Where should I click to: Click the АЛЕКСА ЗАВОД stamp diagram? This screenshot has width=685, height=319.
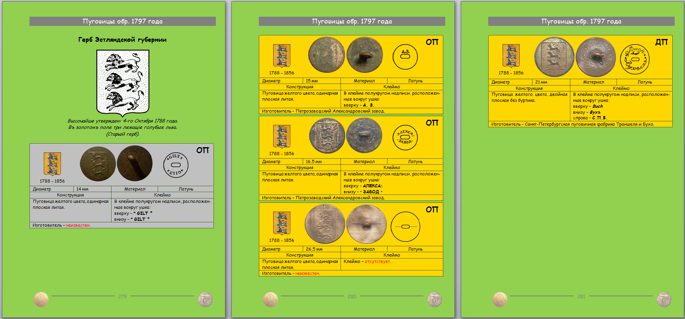pyautogui.click(x=405, y=137)
